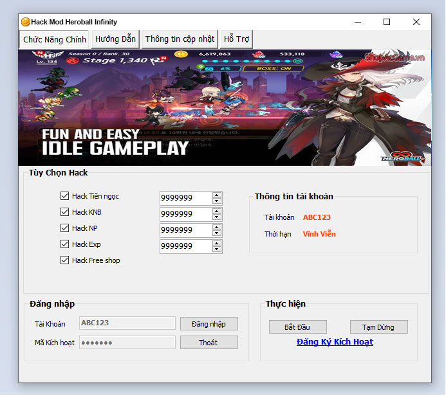Click the Mã Kích hoạt password field
This screenshot has width=446, height=396.
tap(127, 343)
